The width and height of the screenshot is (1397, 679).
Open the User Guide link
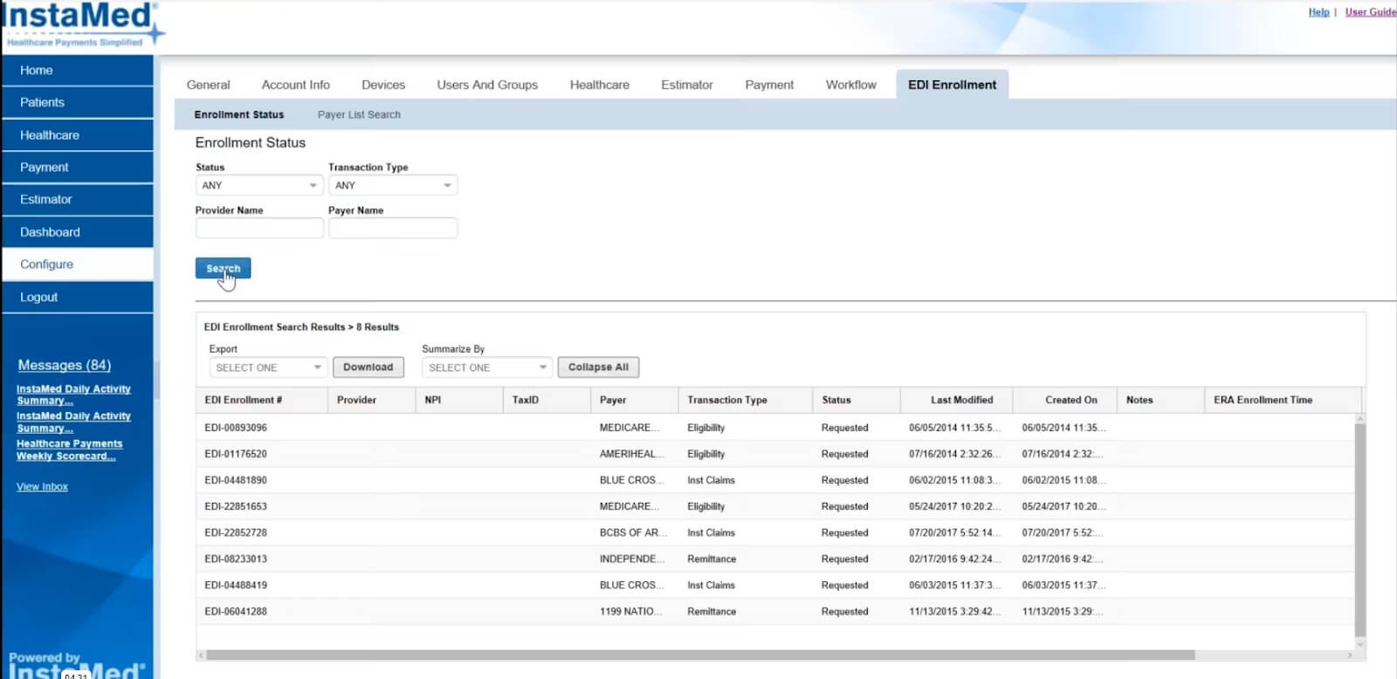(x=1370, y=12)
